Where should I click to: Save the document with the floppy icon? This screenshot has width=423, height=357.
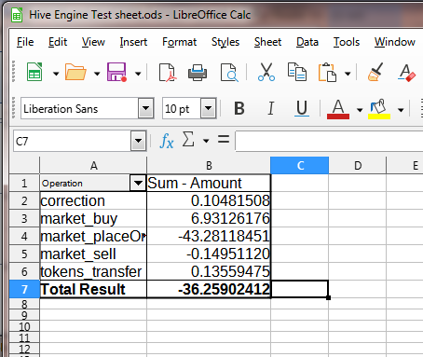pyautogui.click(x=116, y=72)
